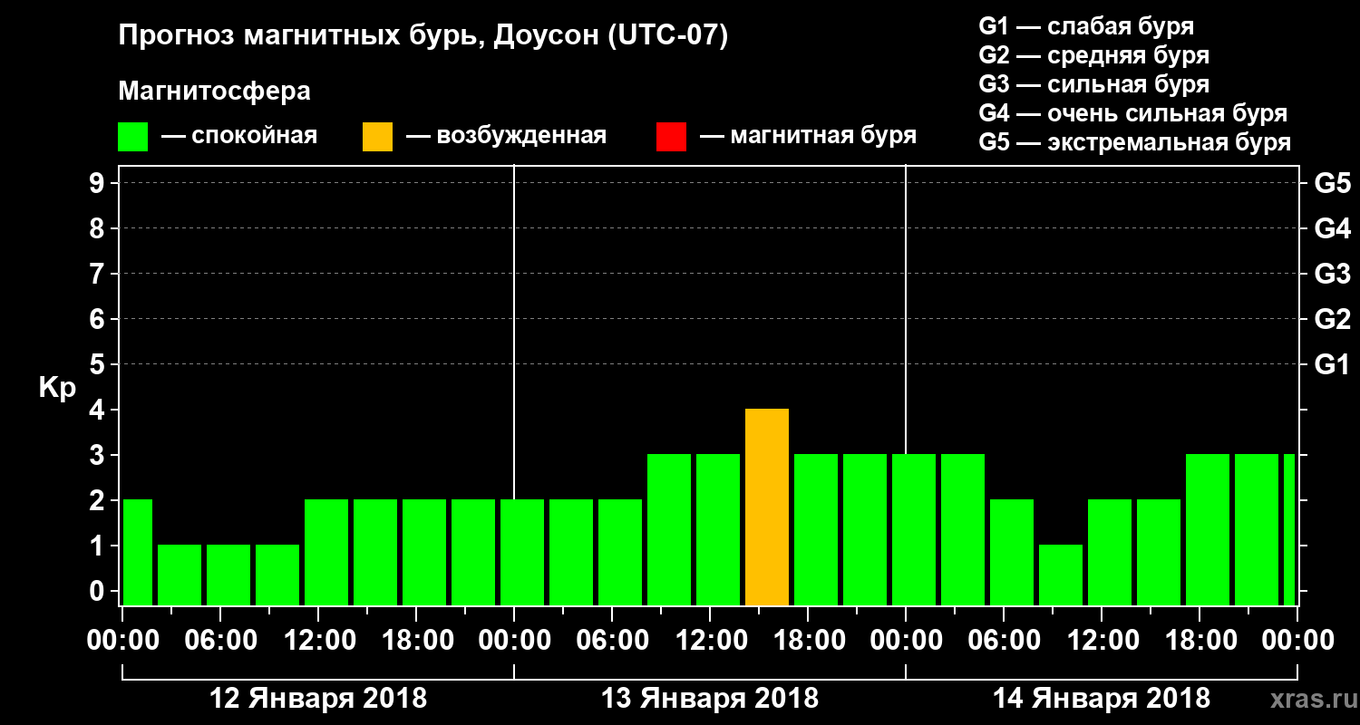Click the Kp 1 bar on 14 January
Screen dimensions: 1360x725
1061,575
